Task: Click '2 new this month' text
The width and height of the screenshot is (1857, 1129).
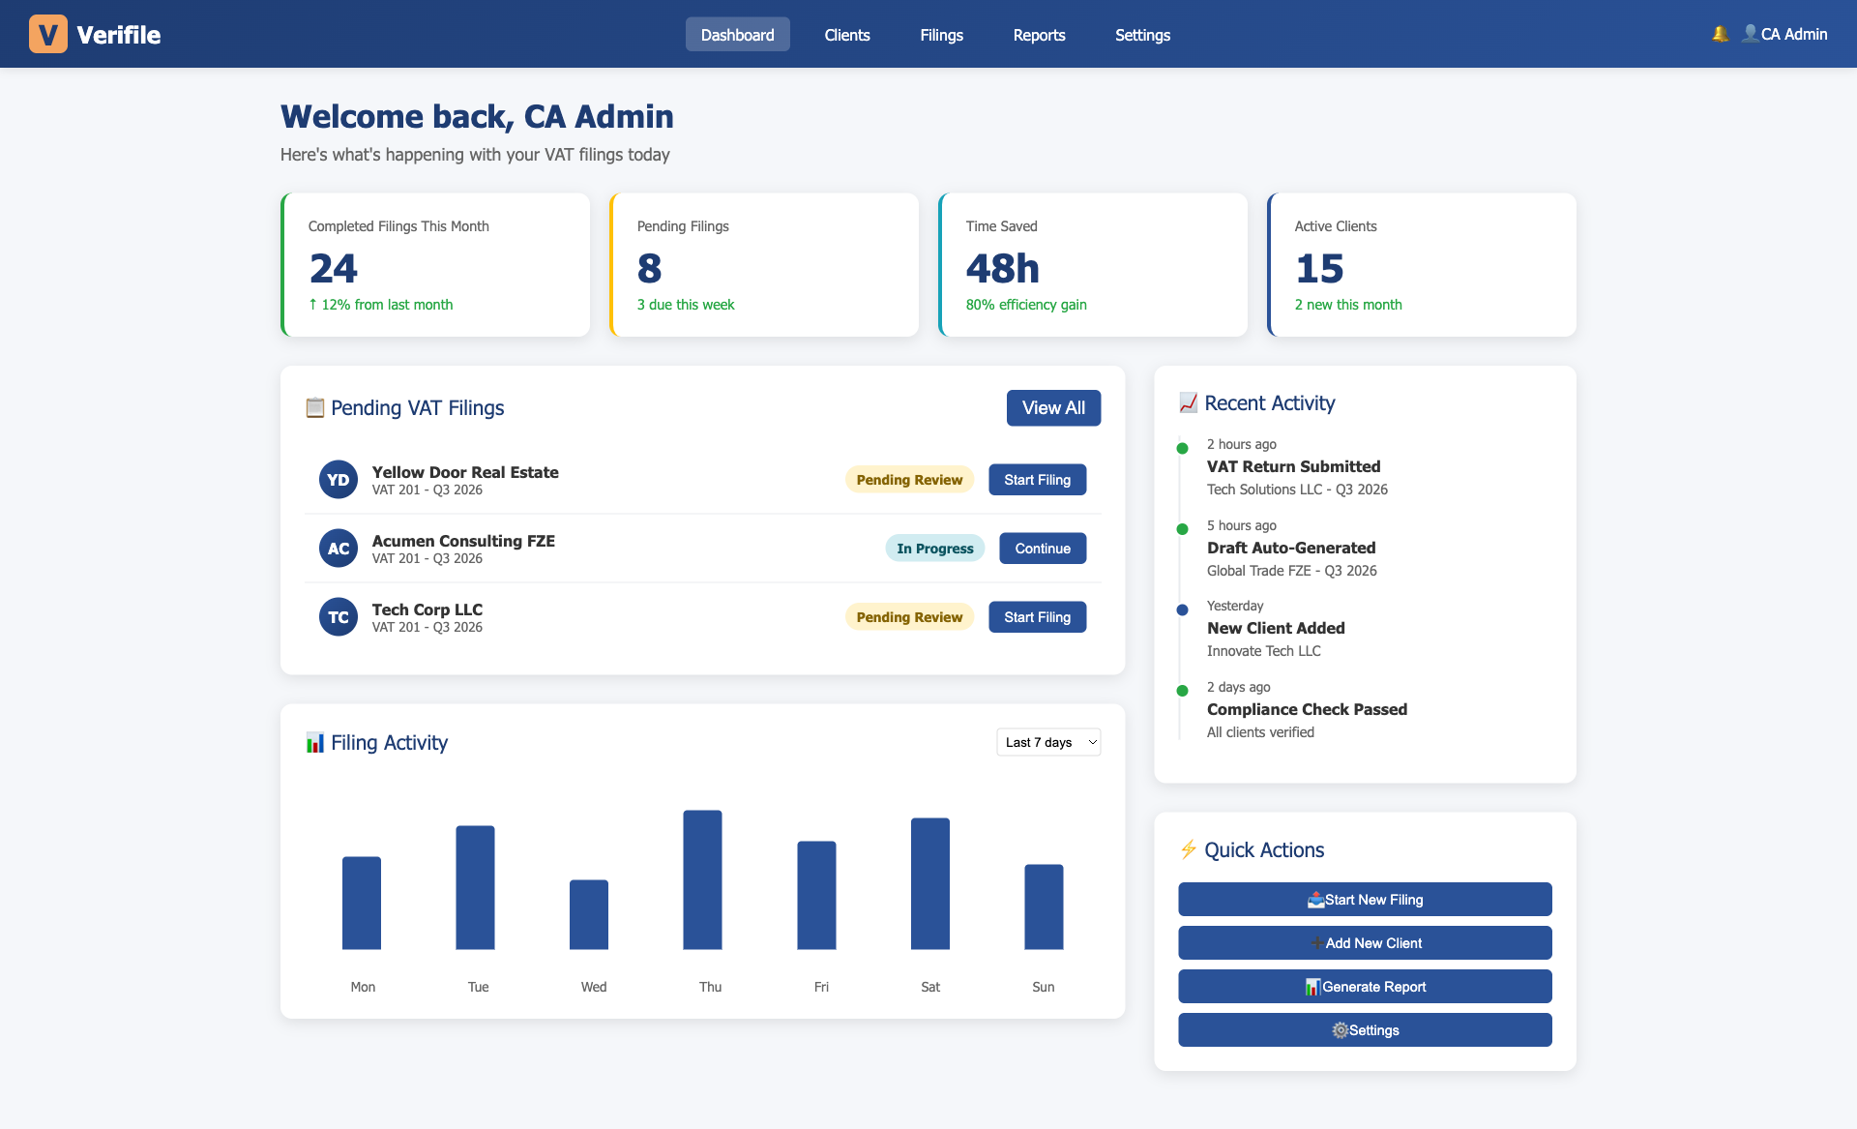Action: click(x=1348, y=305)
